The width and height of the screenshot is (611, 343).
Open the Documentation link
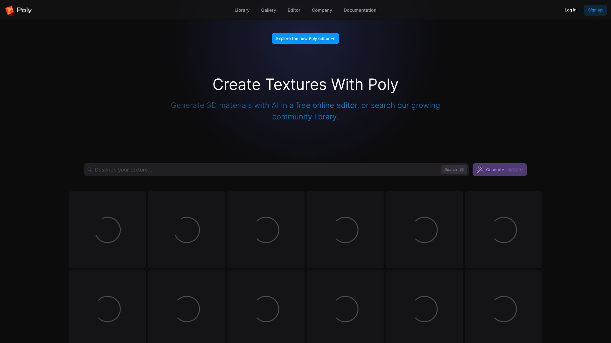tap(360, 10)
